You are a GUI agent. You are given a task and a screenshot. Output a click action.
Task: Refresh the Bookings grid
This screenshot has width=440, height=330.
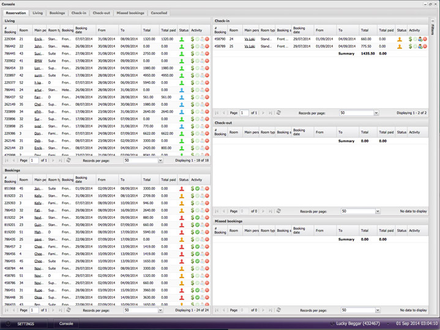69,310
